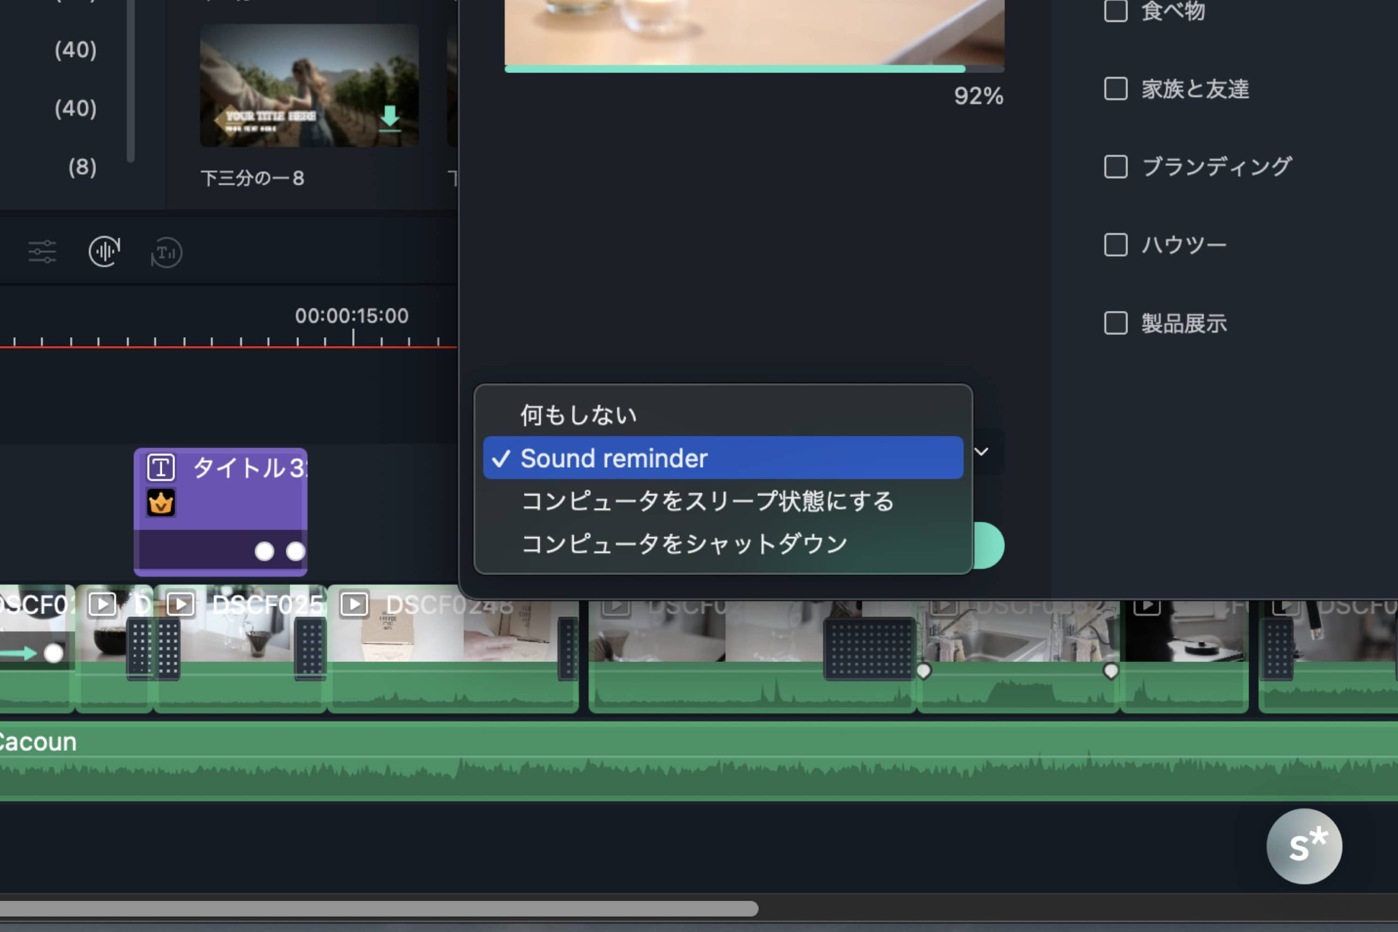Click the dropdown chevron beside the popup menu
The width and height of the screenshot is (1398, 932).
[981, 452]
